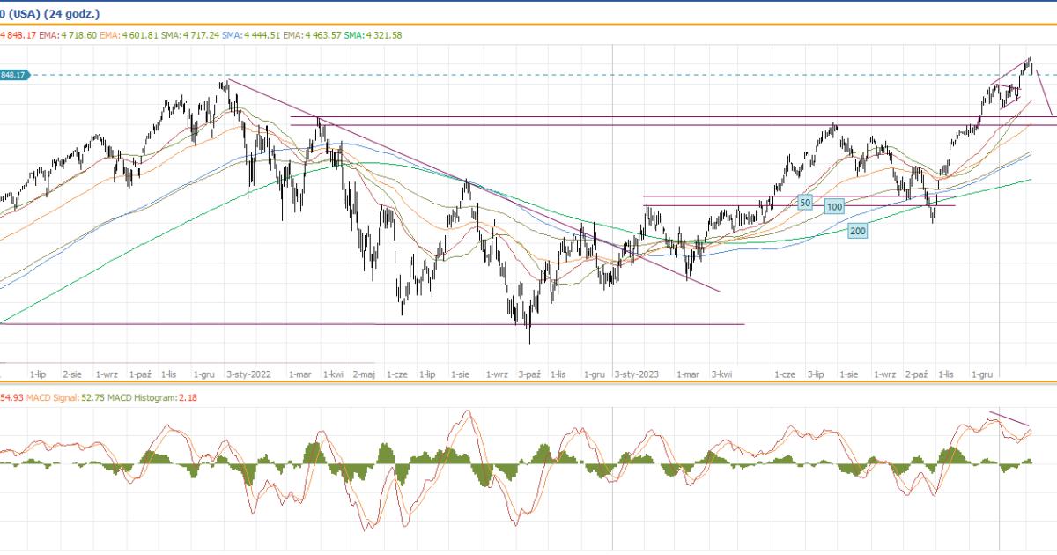
Task: Select the 100 moving average label
Action: (835, 206)
